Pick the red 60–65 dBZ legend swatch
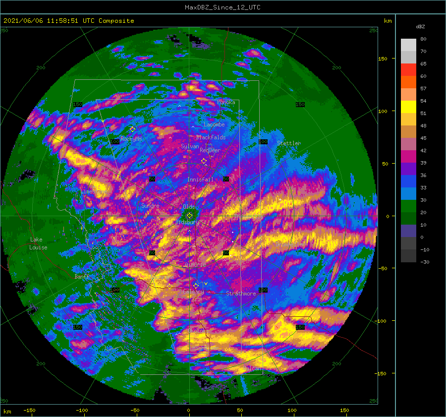The image size is (446, 417). pyautogui.click(x=408, y=70)
